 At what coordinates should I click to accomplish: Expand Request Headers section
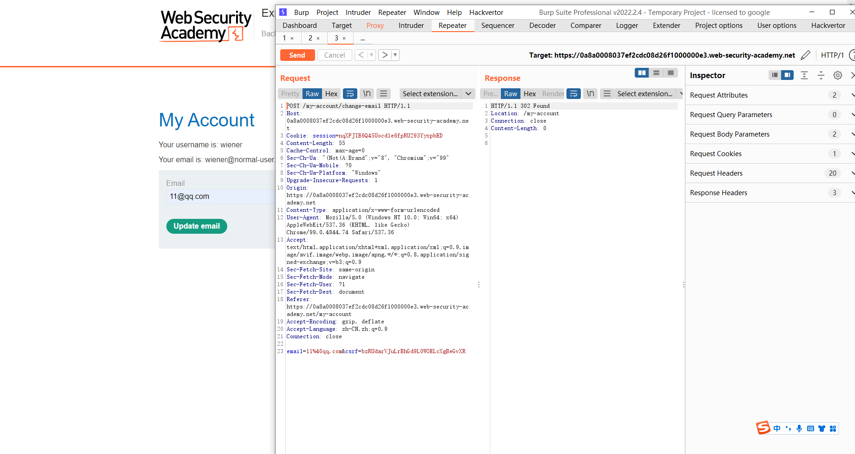coord(770,173)
